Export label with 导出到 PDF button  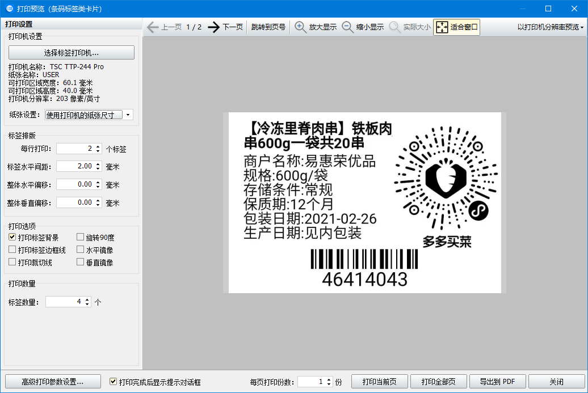(497, 382)
